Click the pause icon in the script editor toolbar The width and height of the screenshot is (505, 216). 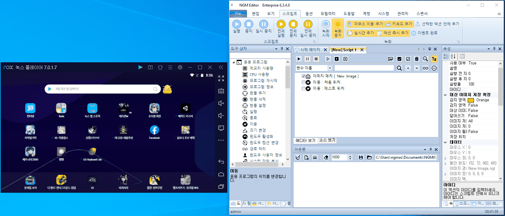pos(307,59)
